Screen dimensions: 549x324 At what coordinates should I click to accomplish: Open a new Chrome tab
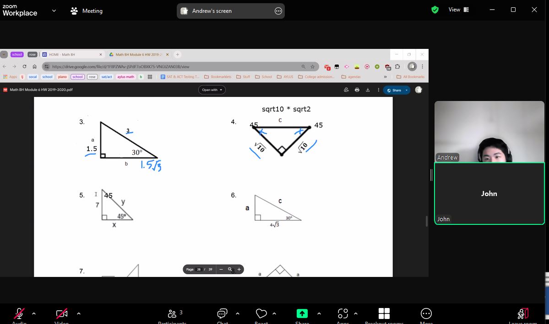178,54
